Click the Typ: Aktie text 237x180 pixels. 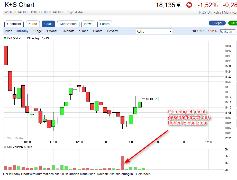pos(75,12)
